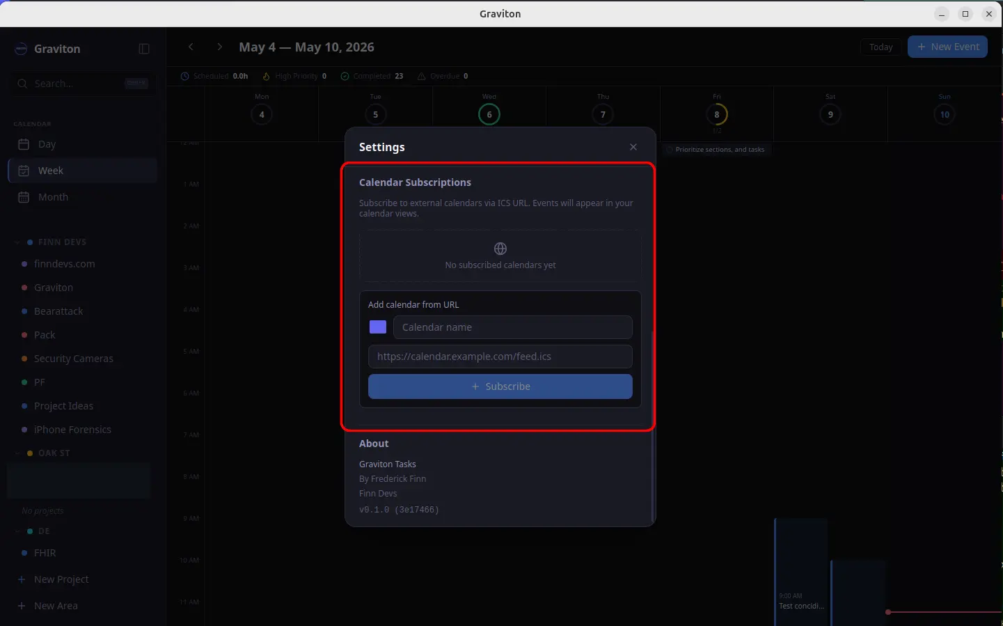Collapse the OAK ST area
This screenshot has width=1003, height=626.
[17, 453]
